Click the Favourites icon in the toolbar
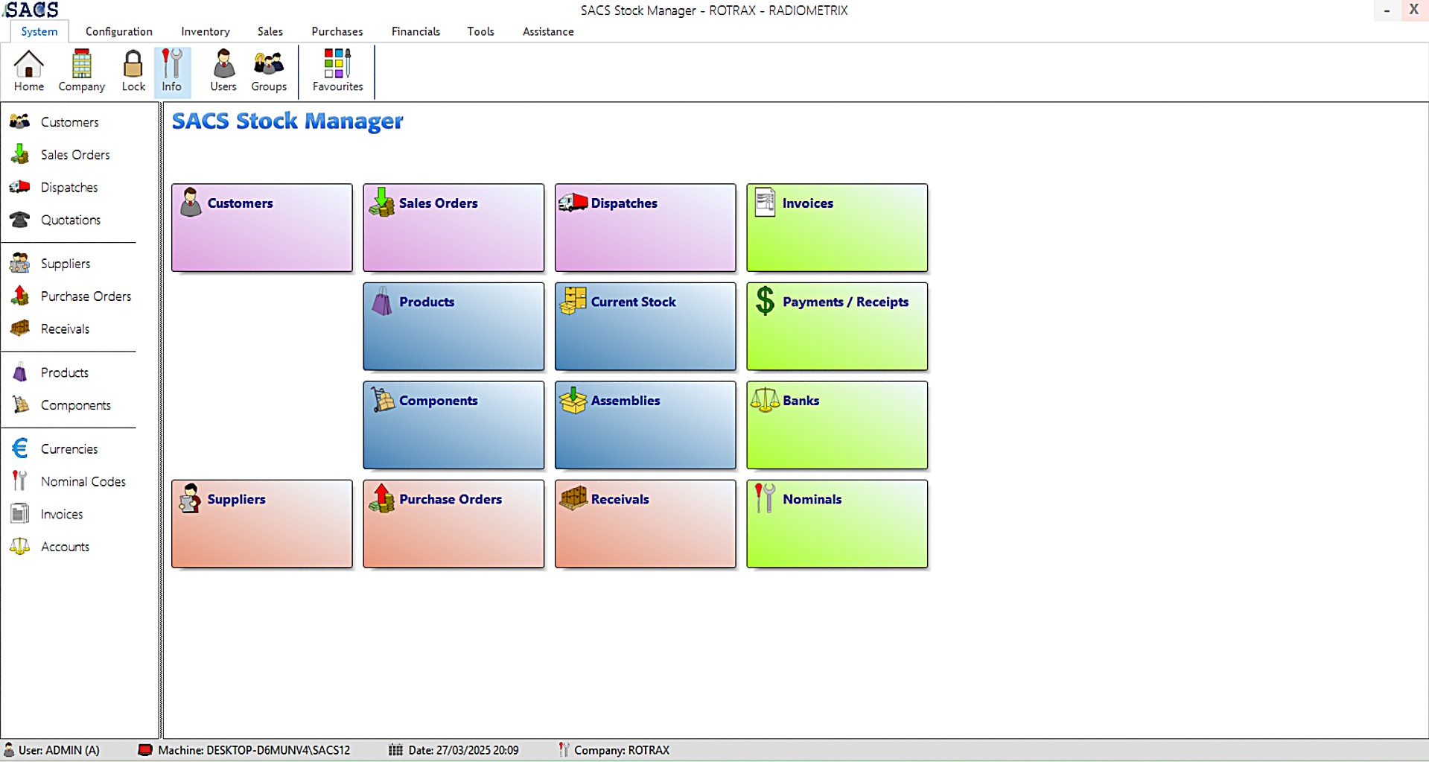1429x762 pixels. 337,64
